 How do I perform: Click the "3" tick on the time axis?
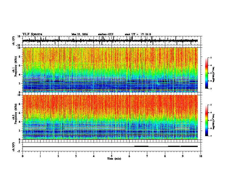[x=76, y=156]
